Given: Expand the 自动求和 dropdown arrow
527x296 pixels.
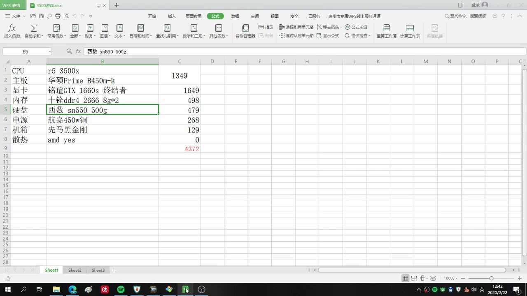Looking at the screenshot, I should pyautogui.click(x=42, y=36).
